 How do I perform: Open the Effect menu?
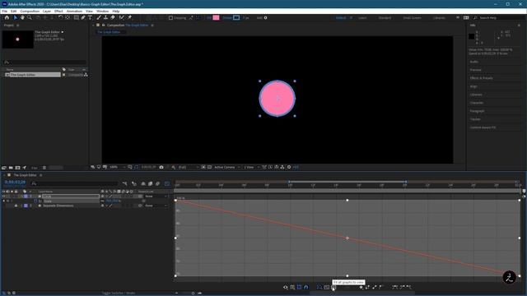pos(58,11)
